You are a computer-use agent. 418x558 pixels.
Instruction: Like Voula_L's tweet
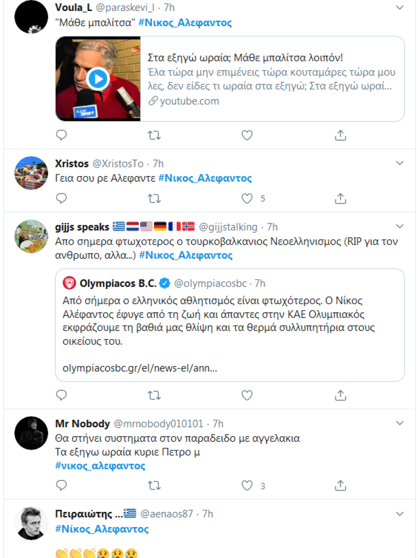pyautogui.click(x=247, y=135)
